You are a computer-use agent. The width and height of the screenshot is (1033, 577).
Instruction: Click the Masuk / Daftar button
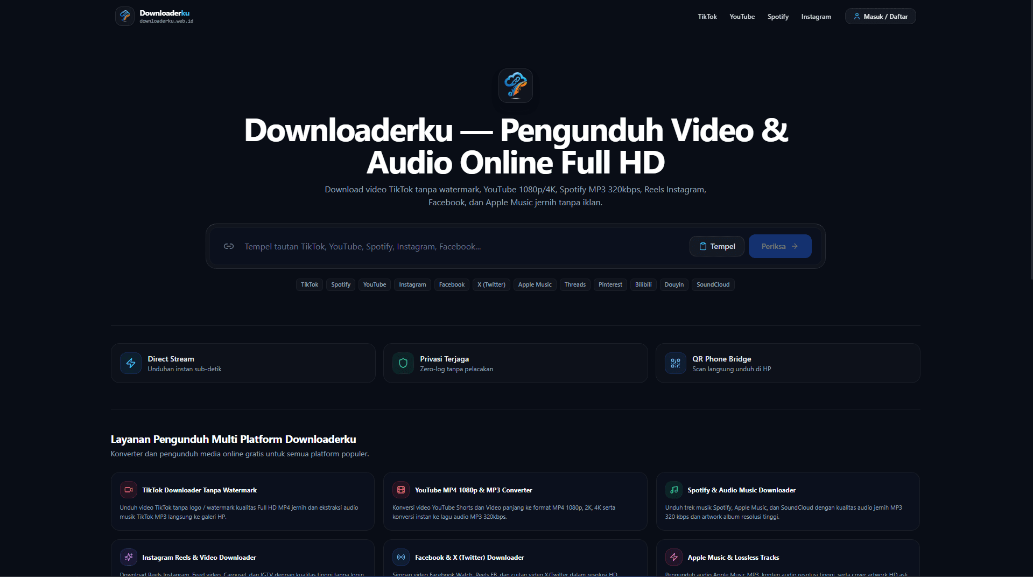[x=880, y=16]
